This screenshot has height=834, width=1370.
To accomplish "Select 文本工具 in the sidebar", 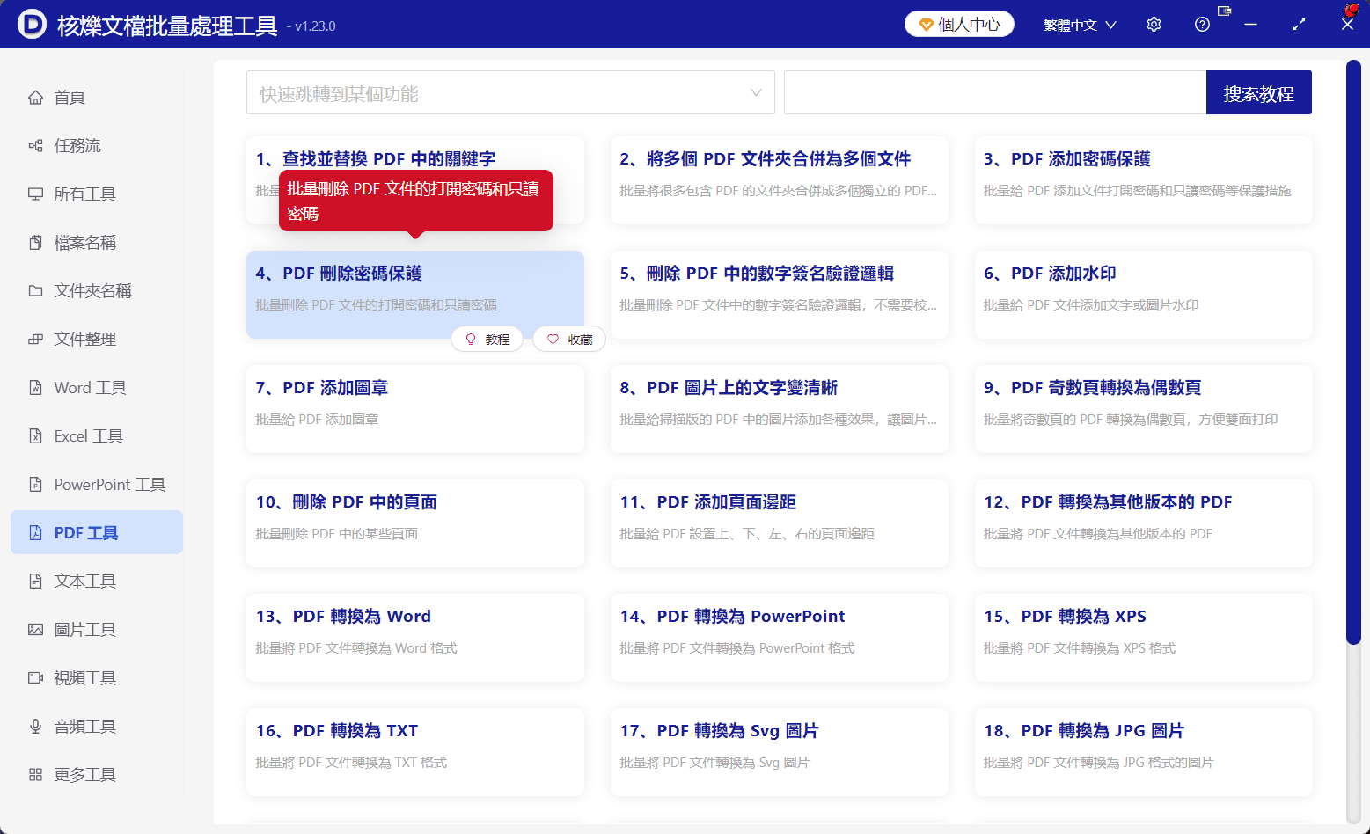I will [97, 581].
